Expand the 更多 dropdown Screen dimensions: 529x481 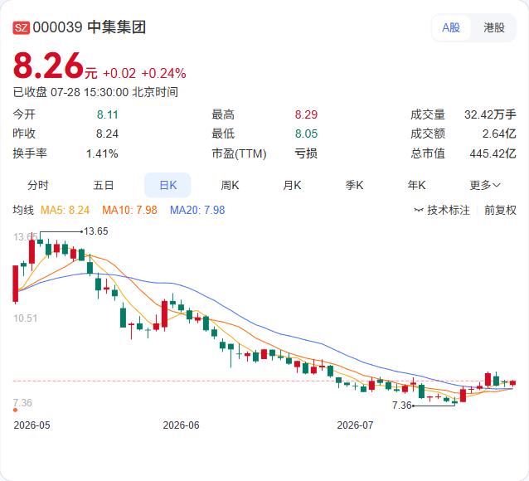(485, 185)
